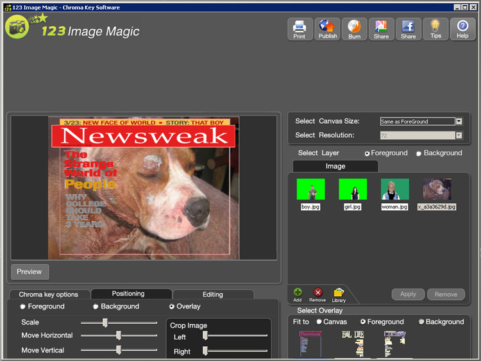Open the Editing tab
The image size is (481, 361).
(x=213, y=295)
